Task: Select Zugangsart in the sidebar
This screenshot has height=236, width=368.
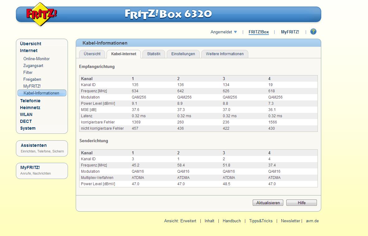Action: (33, 65)
